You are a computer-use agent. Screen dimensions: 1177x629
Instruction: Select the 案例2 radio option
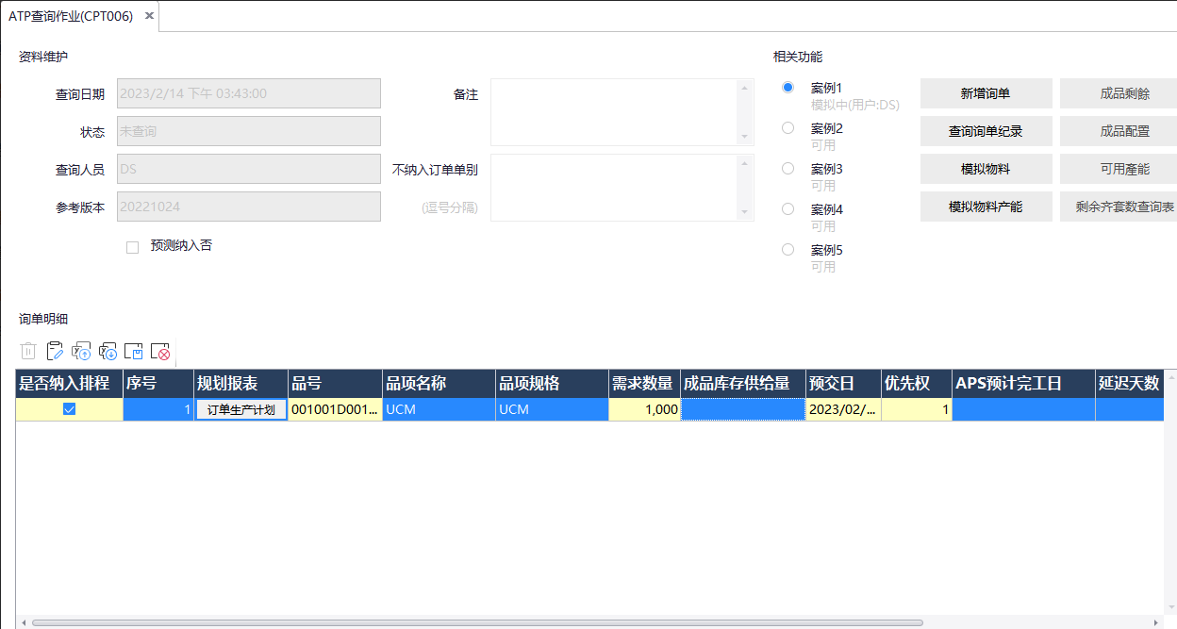click(x=787, y=128)
